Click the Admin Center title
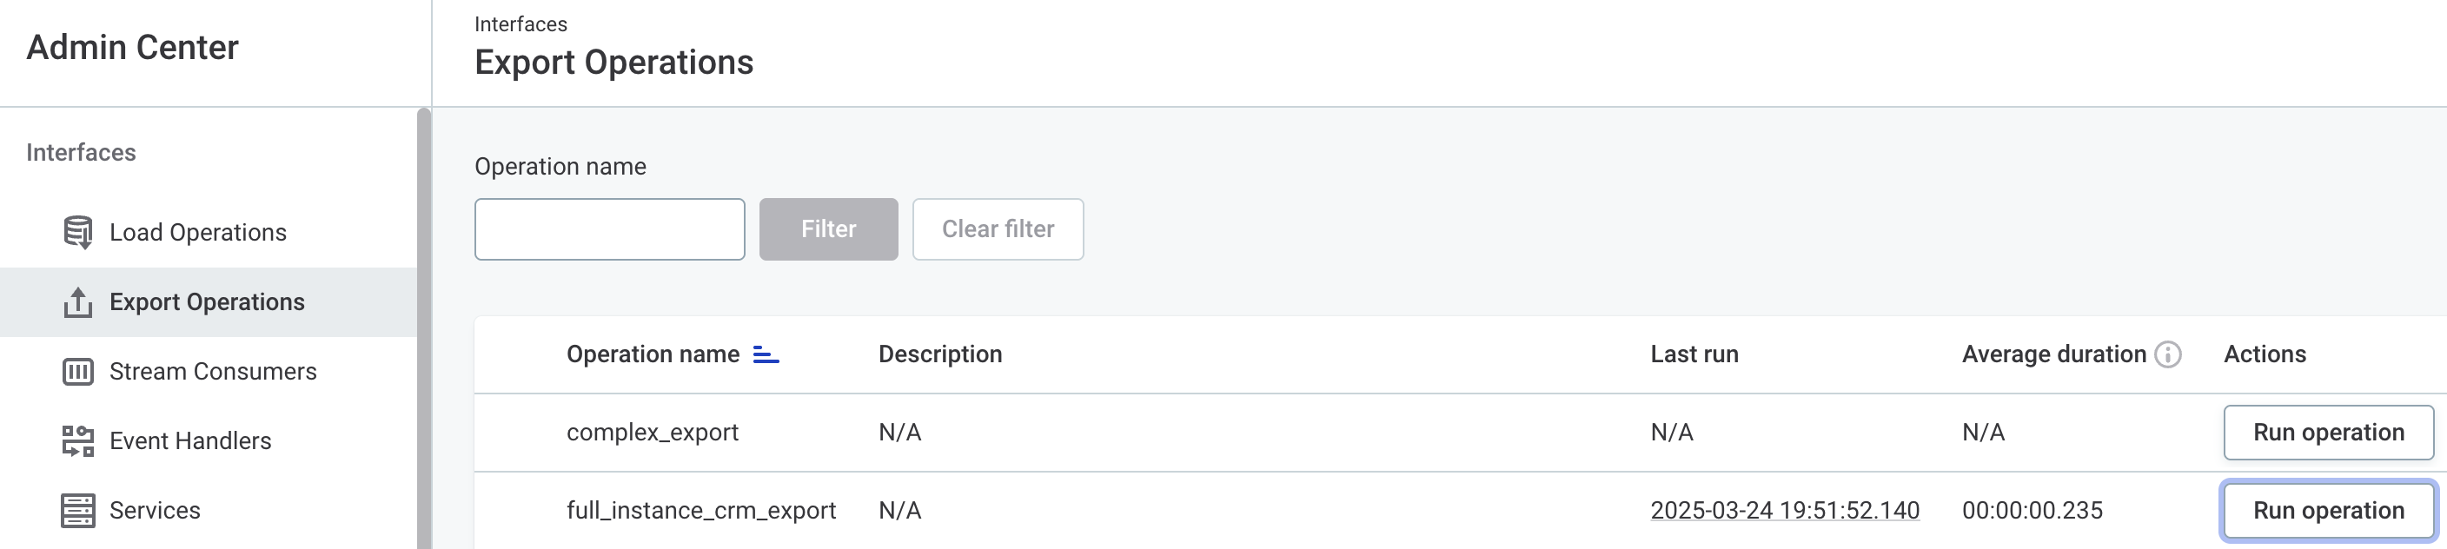 pyautogui.click(x=132, y=48)
